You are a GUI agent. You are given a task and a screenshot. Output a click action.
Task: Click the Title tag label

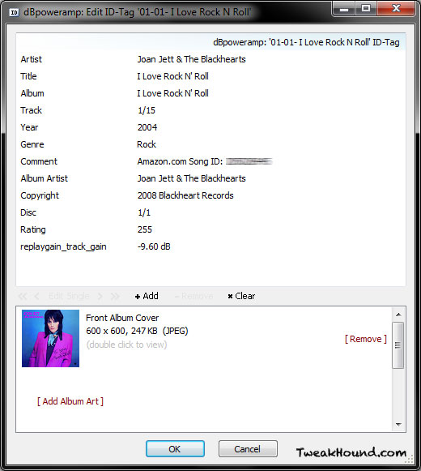[x=28, y=76]
